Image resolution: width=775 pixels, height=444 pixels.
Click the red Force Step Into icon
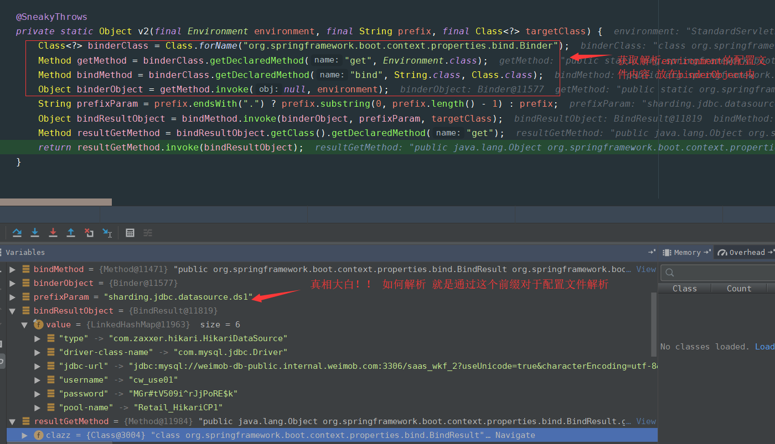coord(53,233)
